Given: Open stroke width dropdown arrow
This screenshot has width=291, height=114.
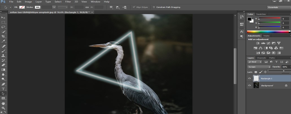Looking at the screenshot, I should tap(54, 7).
